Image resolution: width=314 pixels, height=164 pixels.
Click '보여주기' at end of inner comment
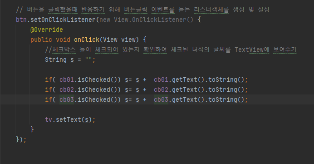[x=285, y=50]
